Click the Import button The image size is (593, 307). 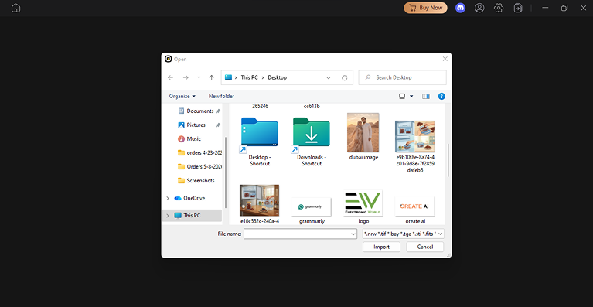click(381, 247)
